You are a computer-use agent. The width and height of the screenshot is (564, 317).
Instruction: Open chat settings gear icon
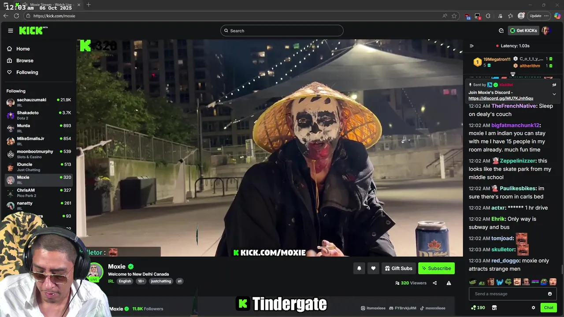(533, 308)
